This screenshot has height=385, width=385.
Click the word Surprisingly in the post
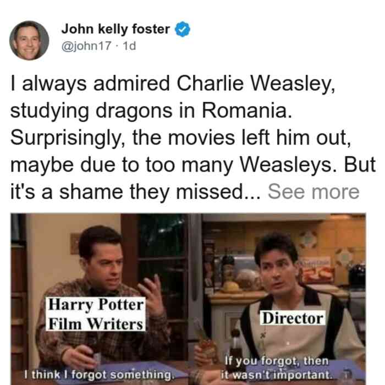coord(68,138)
